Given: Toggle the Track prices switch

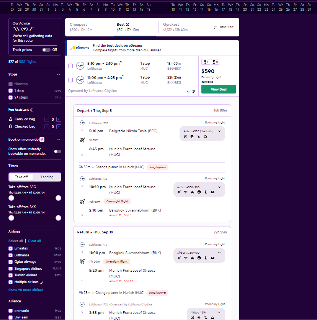Looking at the screenshot, I should 46,50.
